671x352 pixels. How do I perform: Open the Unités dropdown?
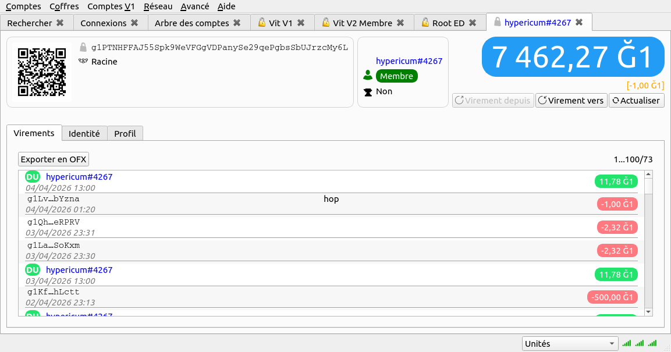click(x=570, y=343)
